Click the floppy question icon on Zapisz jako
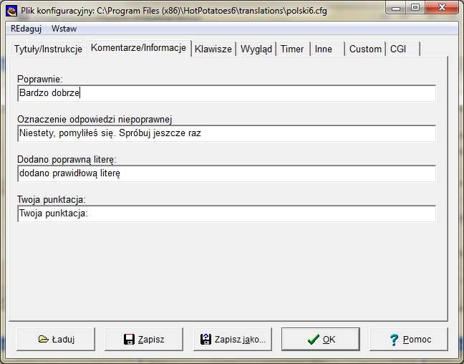464x364 pixels. click(206, 339)
